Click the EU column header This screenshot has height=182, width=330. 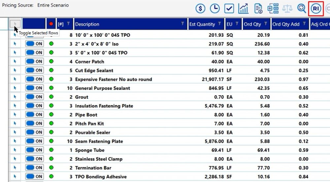tap(229, 24)
